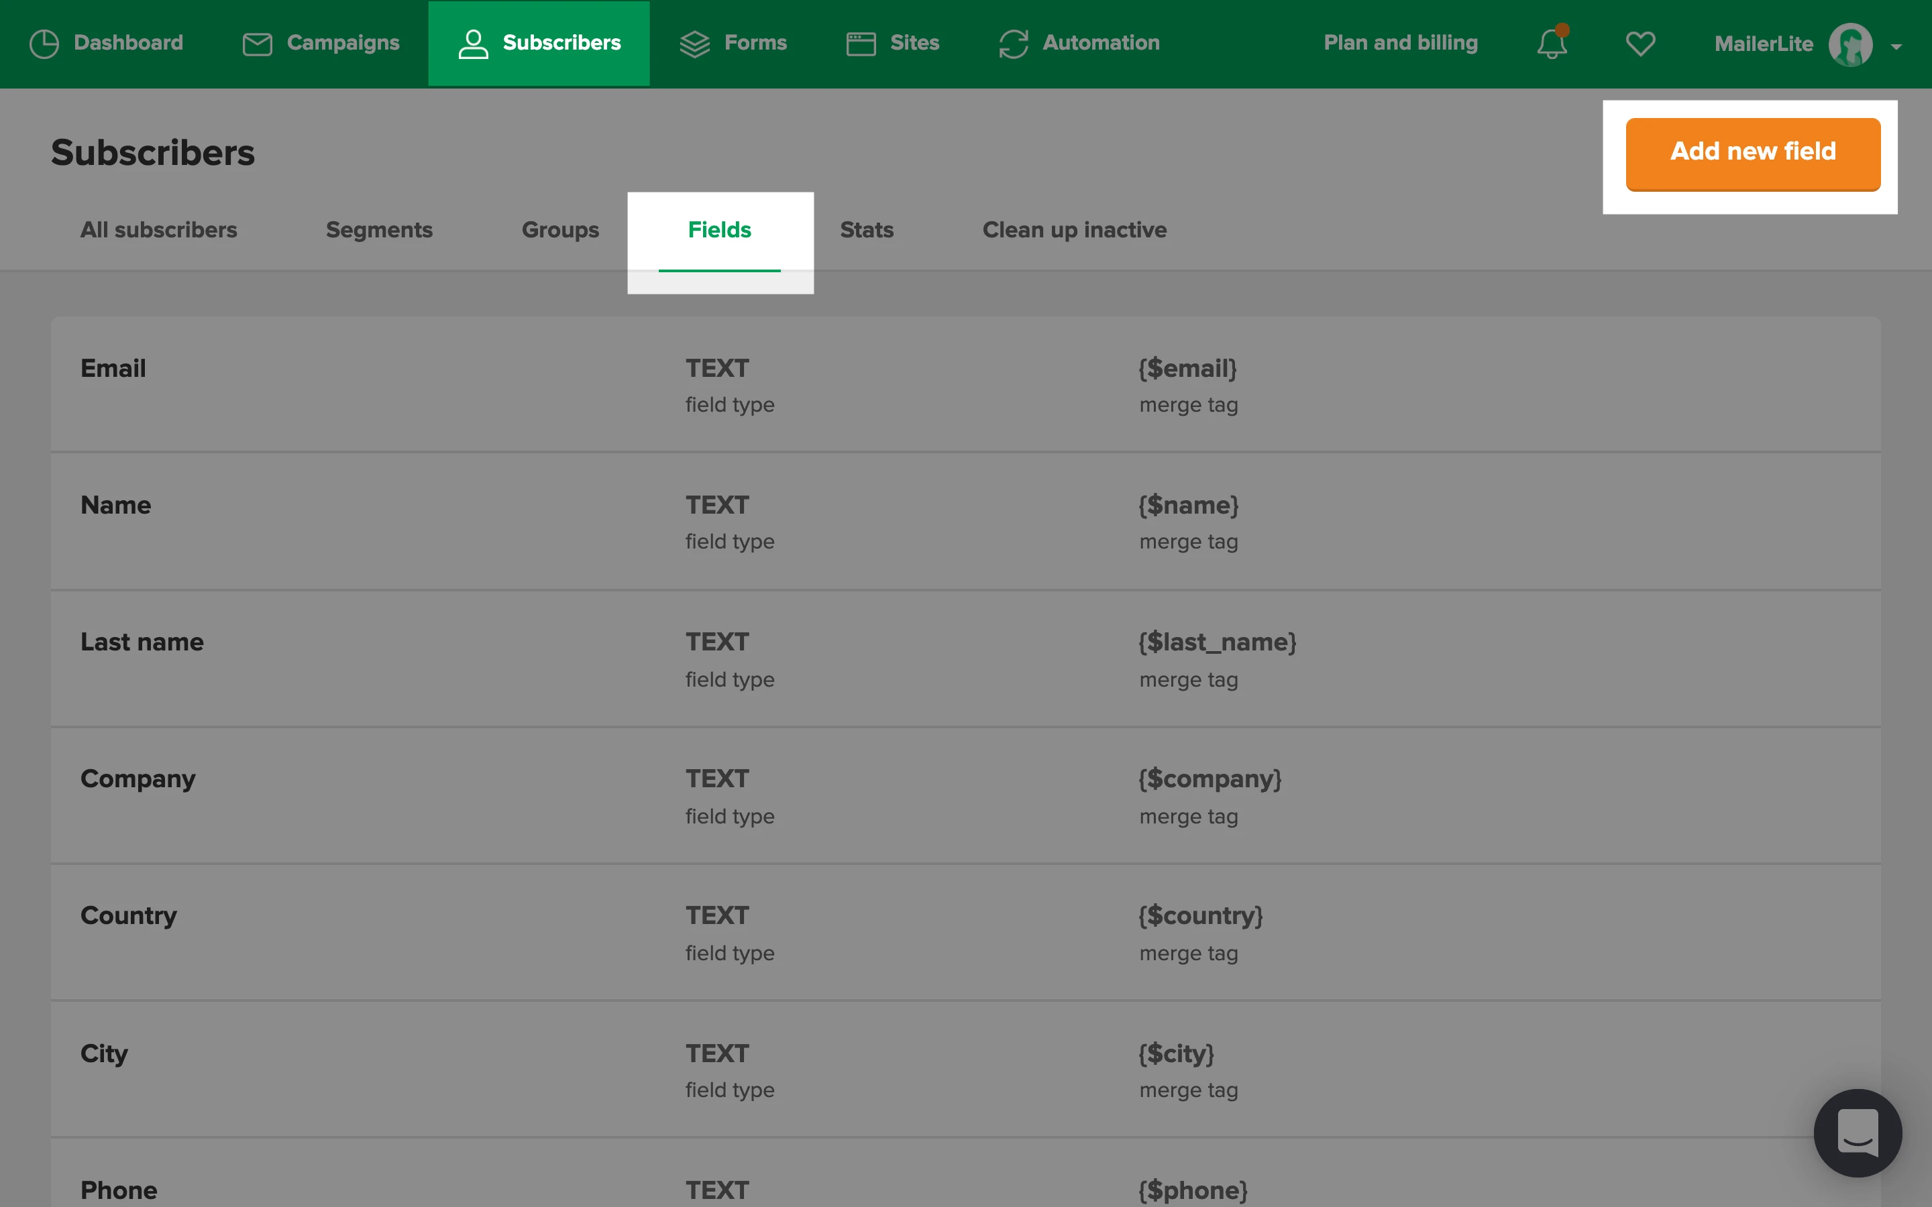
Task: Open the Plan and billing page
Action: (x=1400, y=43)
